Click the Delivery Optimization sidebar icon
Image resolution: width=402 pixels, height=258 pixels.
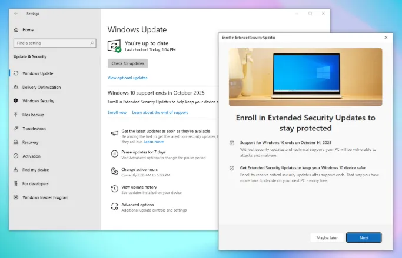pyautogui.click(x=16, y=87)
